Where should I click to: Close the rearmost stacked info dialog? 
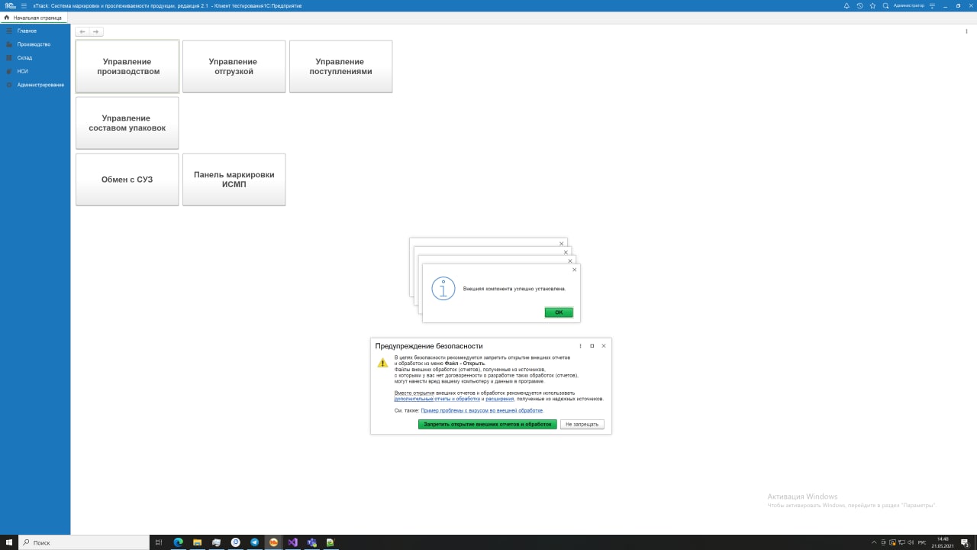562,244
